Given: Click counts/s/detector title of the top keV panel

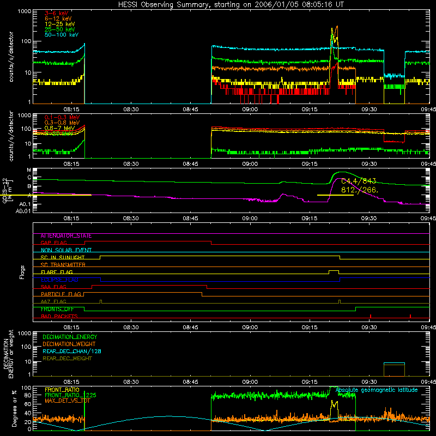Looking at the screenshot, I should point(11,57).
